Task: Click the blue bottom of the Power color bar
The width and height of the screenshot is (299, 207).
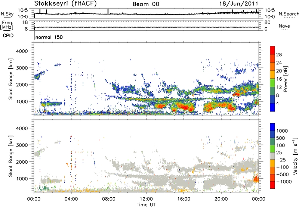Action: [x=272, y=107]
